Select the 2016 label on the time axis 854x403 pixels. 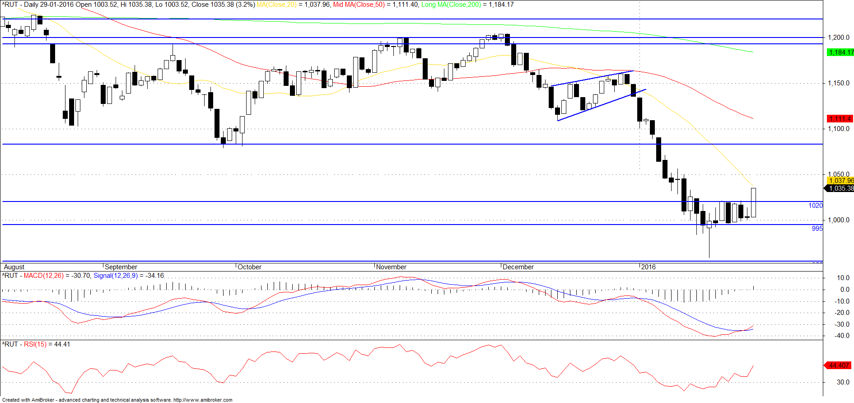click(x=649, y=267)
